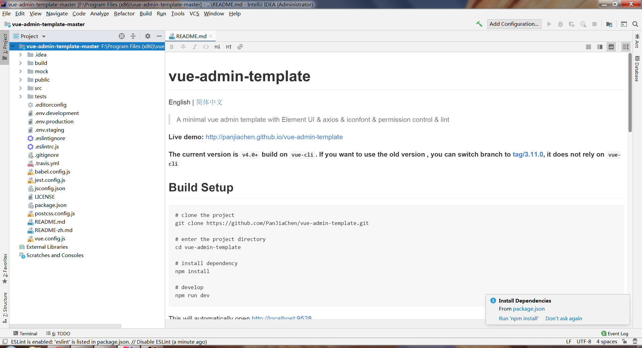
Task: Open the 6: TODO tab
Action: pos(58,334)
